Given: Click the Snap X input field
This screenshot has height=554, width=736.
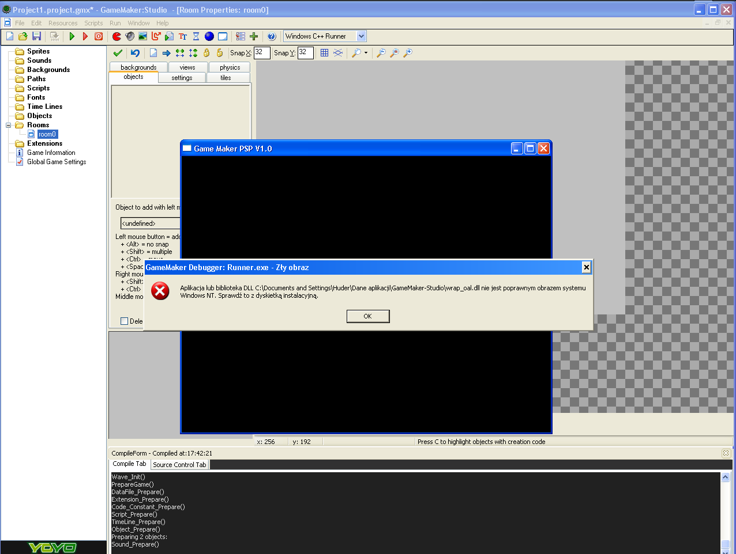Looking at the screenshot, I should 262,53.
